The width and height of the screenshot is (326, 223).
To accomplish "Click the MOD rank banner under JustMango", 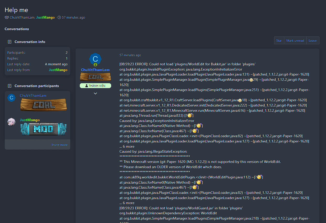I will point(43,129).
